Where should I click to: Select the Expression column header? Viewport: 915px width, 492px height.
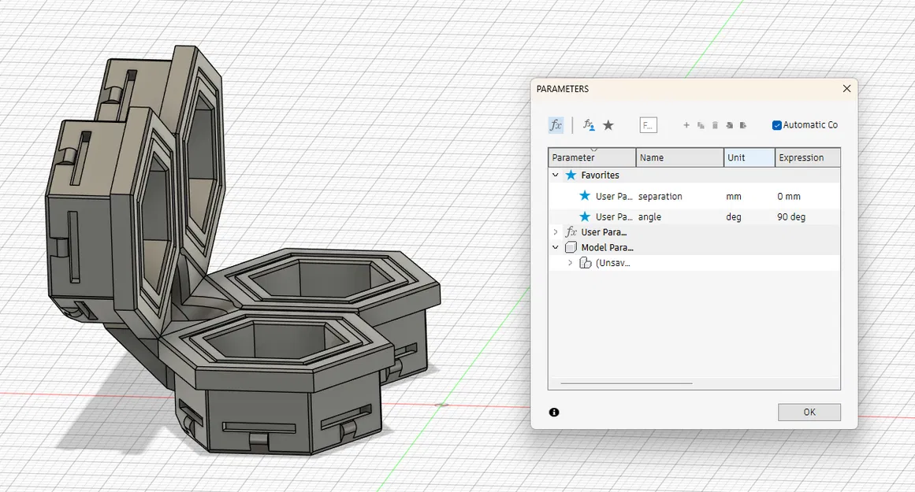point(802,157)
